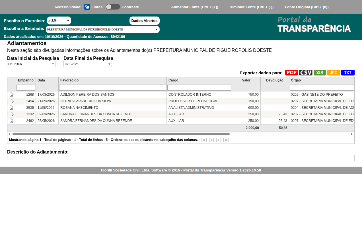
Task: Click value 750,00 cell
Action: (x=246, y=95)
